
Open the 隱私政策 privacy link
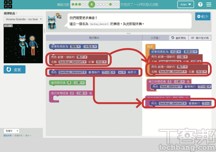pos(8,135)
